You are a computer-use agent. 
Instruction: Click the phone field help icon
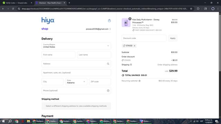tap(108, 91)
